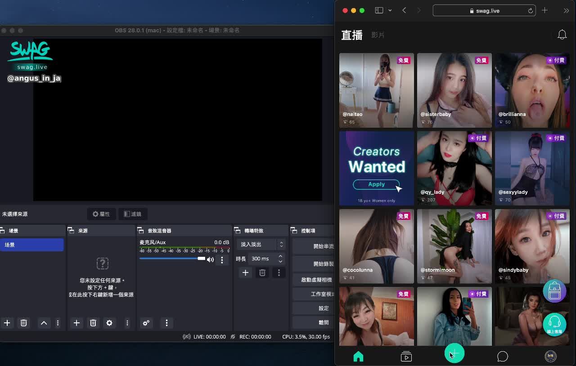Delete the selected scene in OBS
This screenshot has width=576, height=366.
tap(24, 323)
